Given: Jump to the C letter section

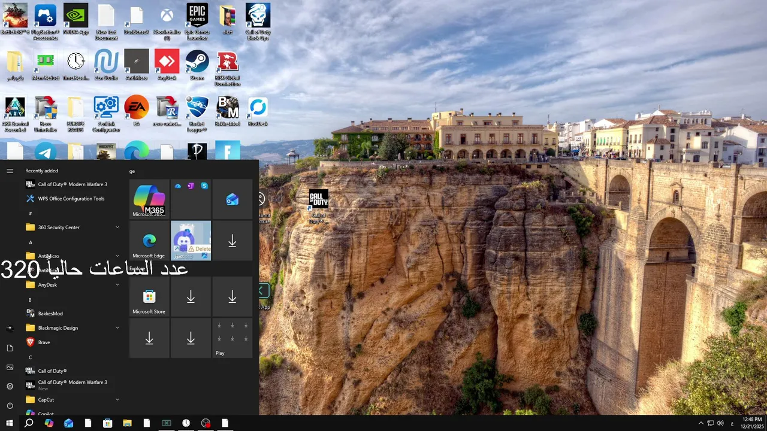Looking at the screenshot, I should [x=31, y=357].
